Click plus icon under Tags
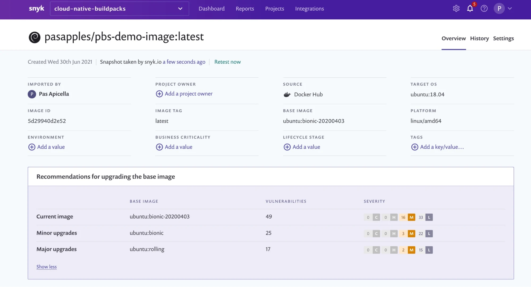The image size is (531, 287). (x=414, y=147)
